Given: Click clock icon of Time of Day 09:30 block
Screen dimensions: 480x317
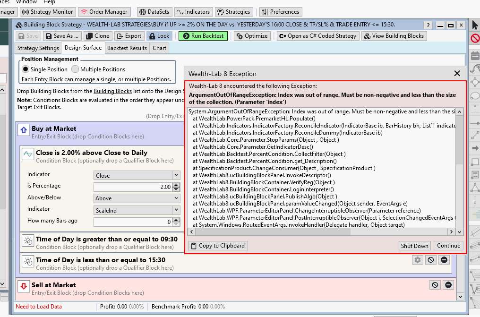Looking at the screenshot, I should (28, 241).
